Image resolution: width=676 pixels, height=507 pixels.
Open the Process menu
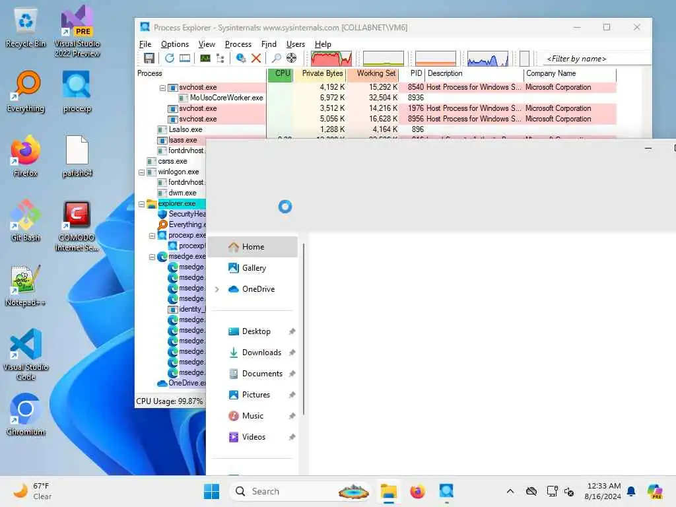click(x=238, y=44)
